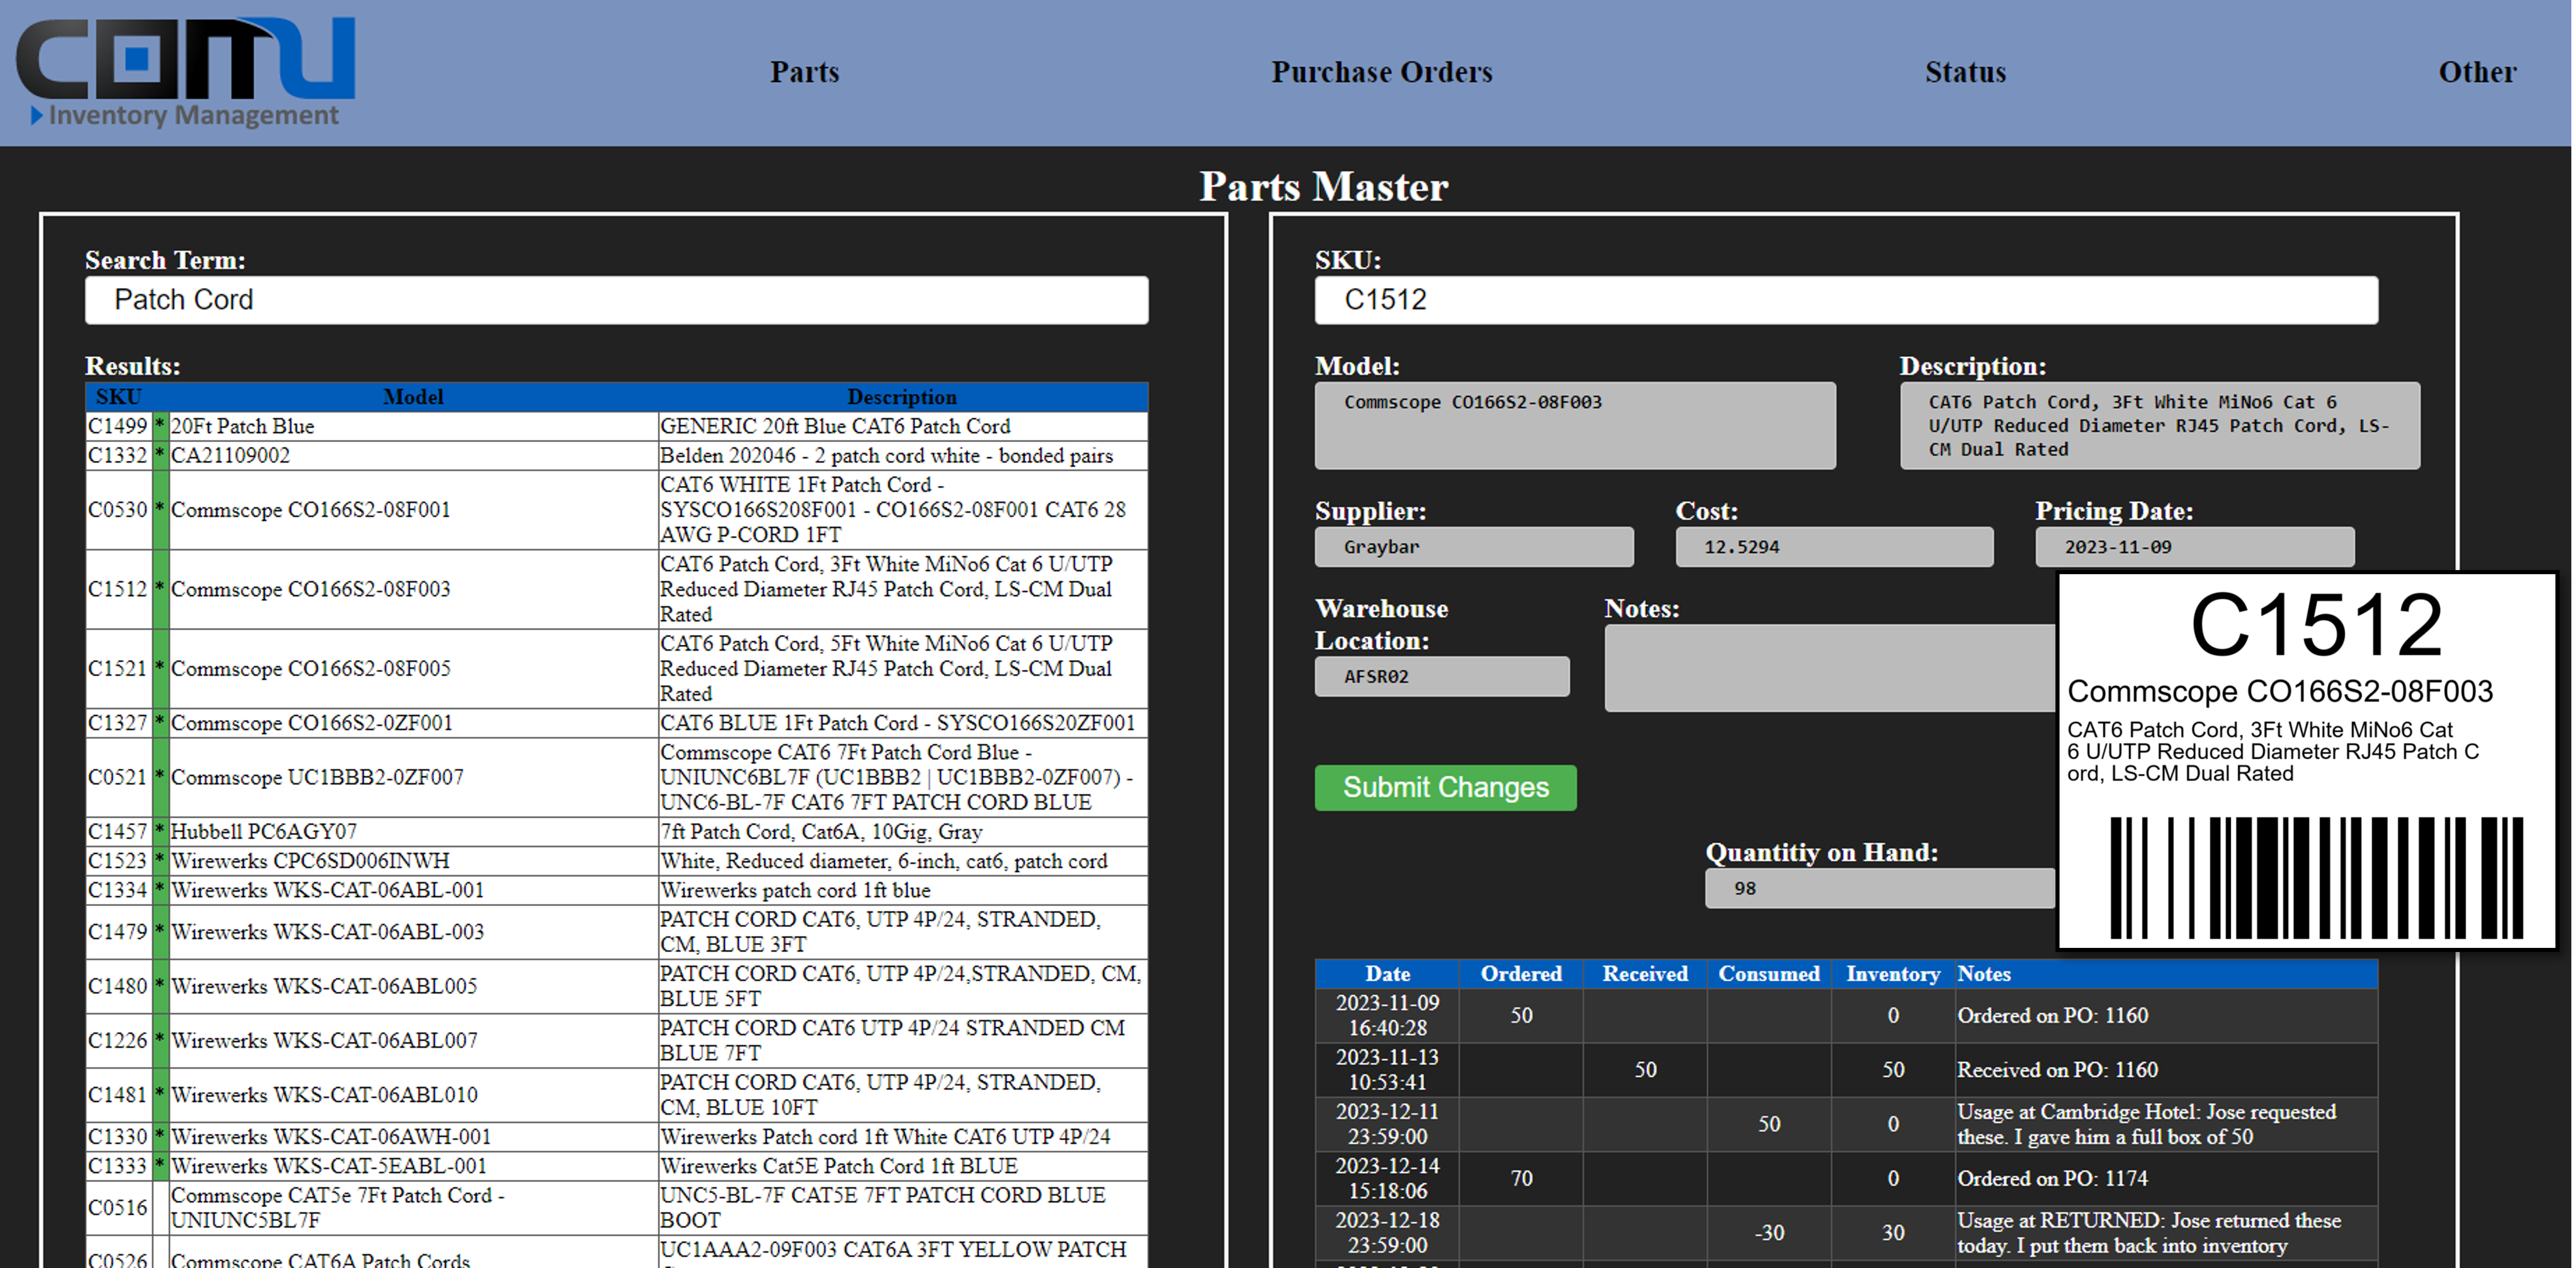The height and width of the screenshot is (1268, 2576).
Task: Click the Warehouse Location field AFSR02
Action: click(x=1442, y=676)
